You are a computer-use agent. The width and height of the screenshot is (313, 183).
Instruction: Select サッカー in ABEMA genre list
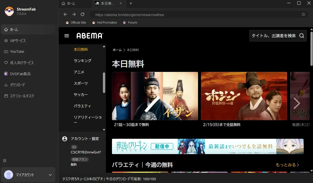coord(81,95)
